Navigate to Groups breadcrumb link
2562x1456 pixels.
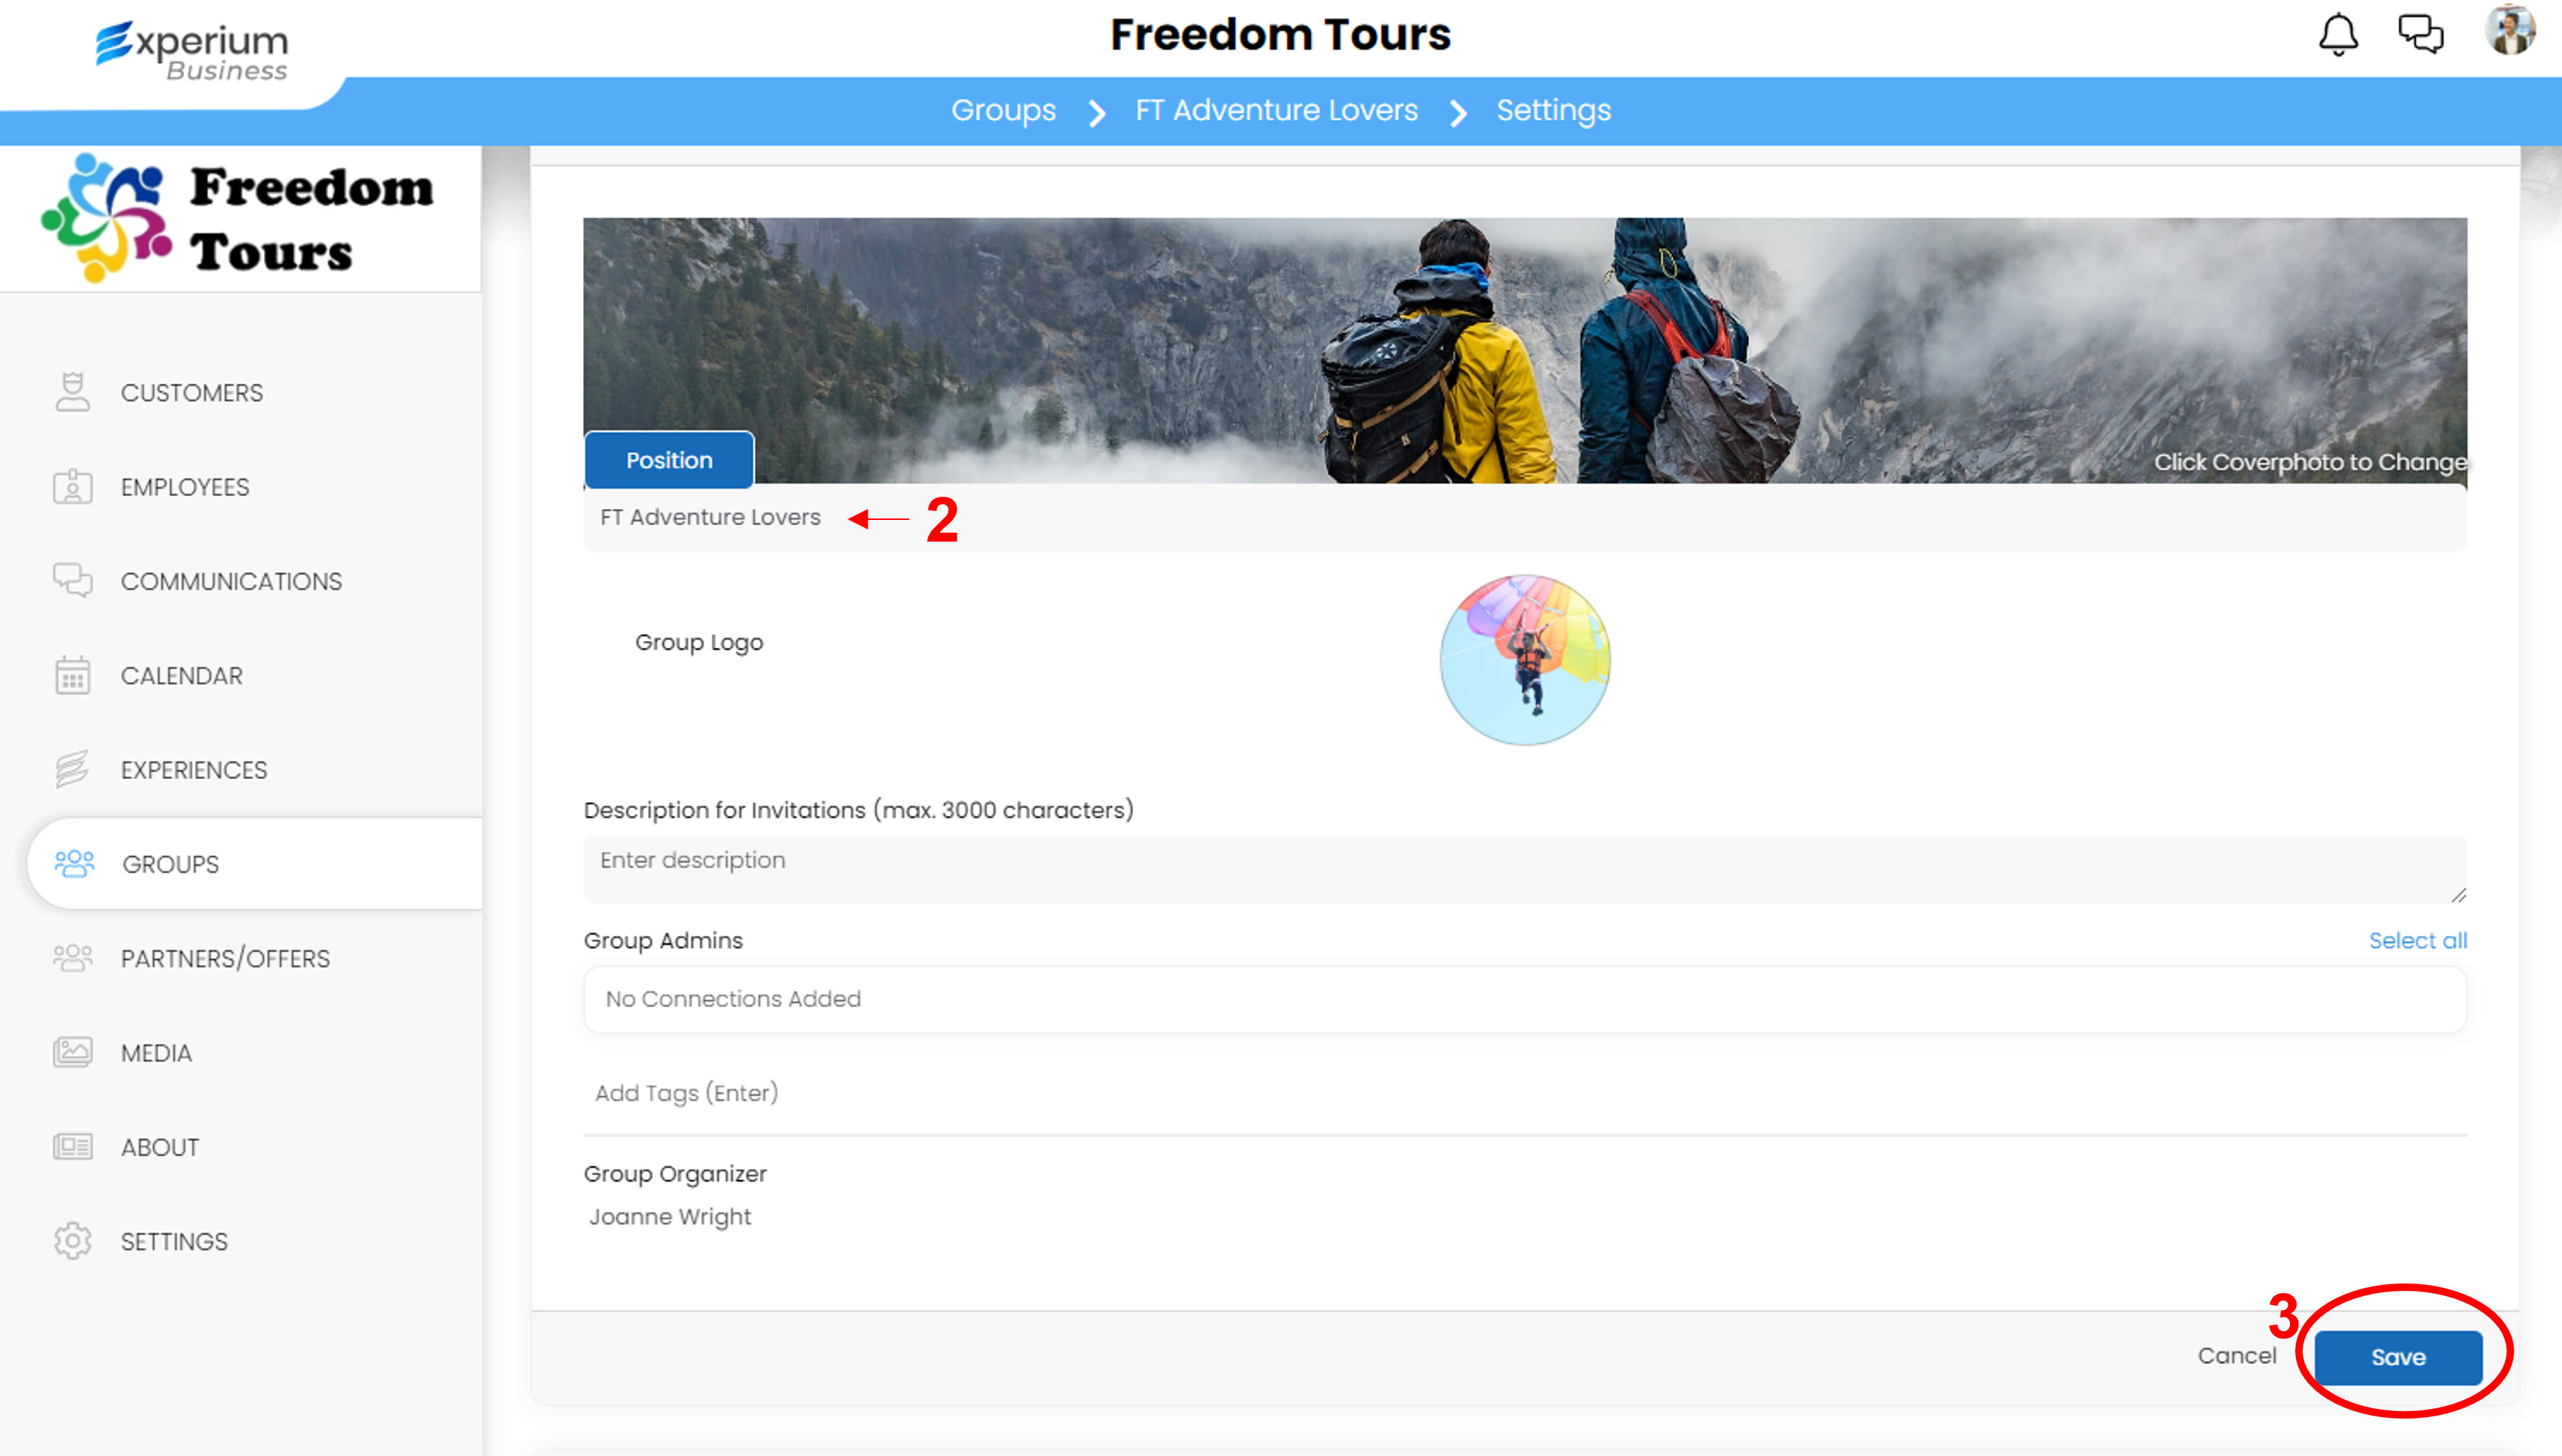[x=1004, y=110]
